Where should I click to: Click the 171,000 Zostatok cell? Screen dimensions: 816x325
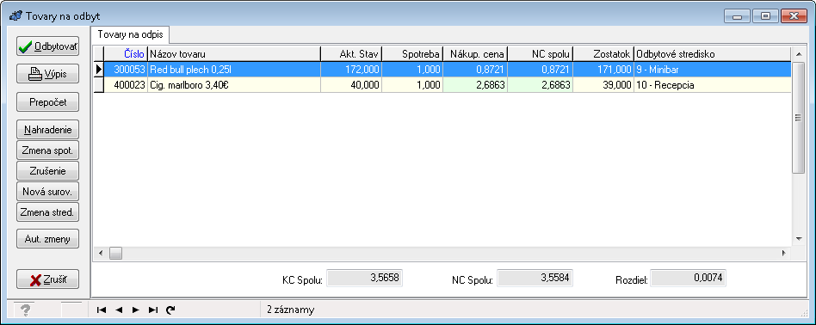click(603, 70)
